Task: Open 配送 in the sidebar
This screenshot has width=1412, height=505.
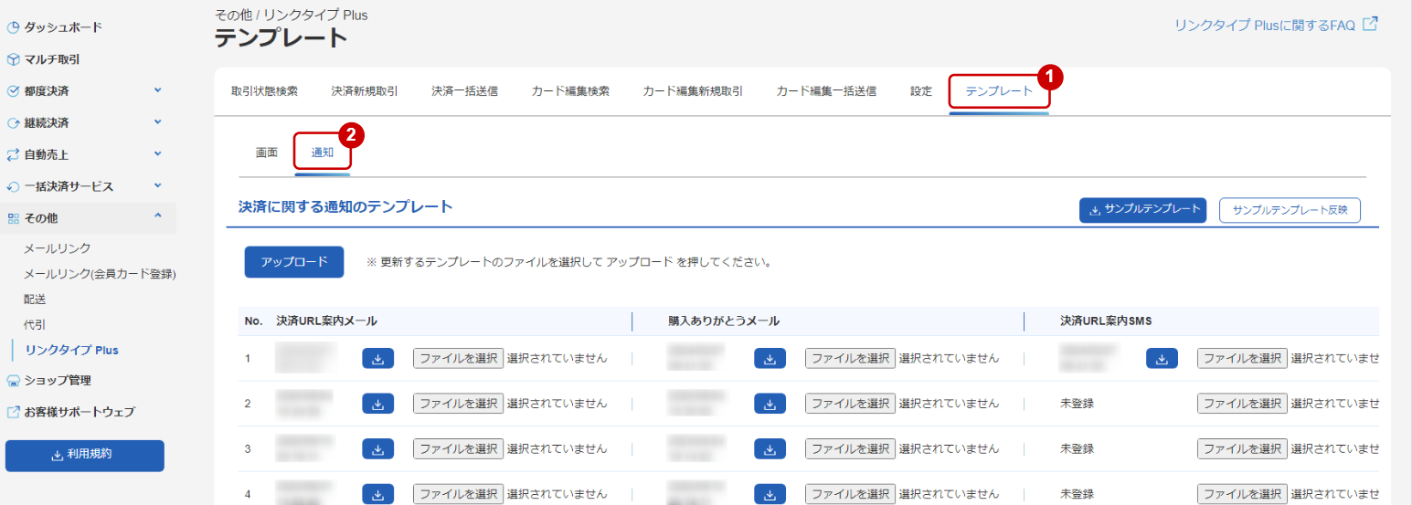Action: point(35,300)
